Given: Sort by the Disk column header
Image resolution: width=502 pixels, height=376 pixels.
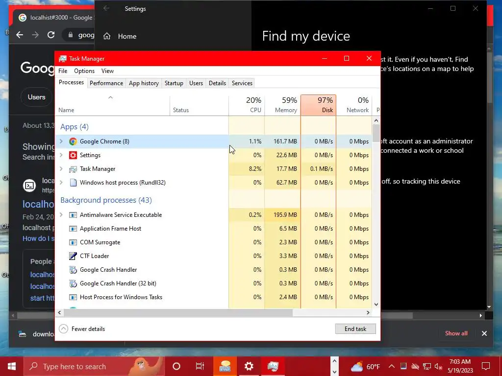Looking at the screenshot, I should [x=318, y=105].
